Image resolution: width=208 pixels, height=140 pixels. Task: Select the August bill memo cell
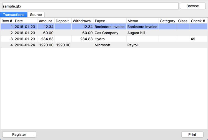tap(142, 33)
